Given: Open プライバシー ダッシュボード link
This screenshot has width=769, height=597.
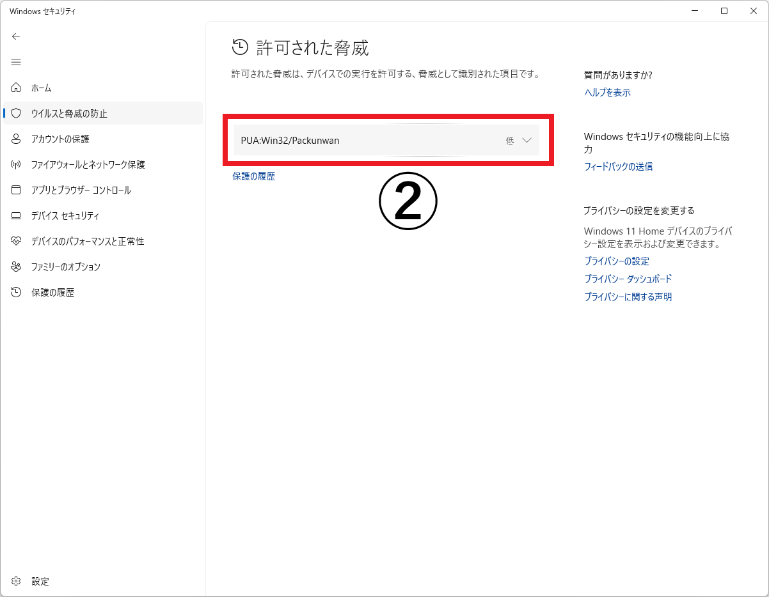Looking at the screenshot, I should pos(628,279).
